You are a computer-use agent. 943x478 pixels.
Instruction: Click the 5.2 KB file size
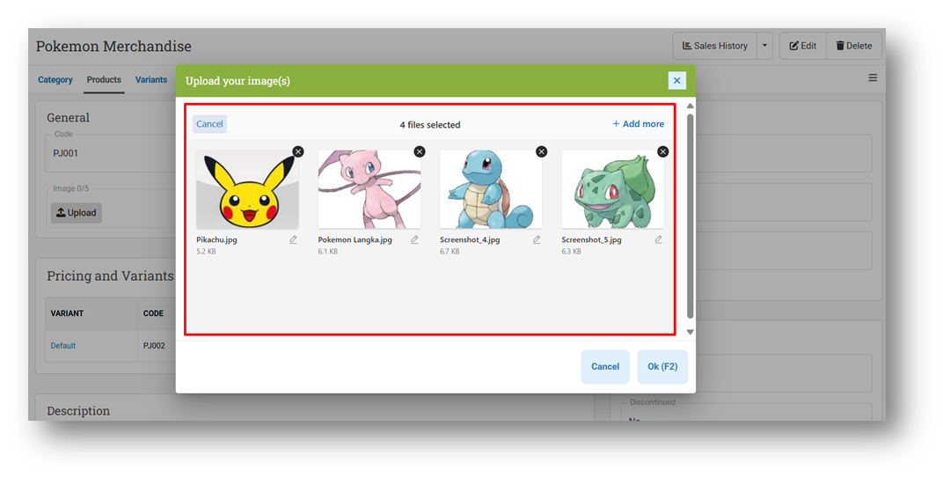206,252
